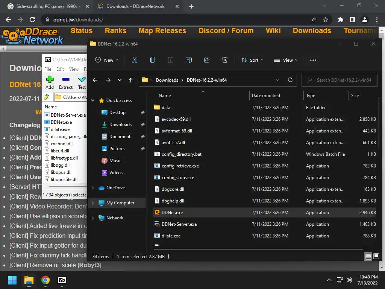Click Downloads in Explorer breadcrumb path
Image resolution: width=385 pixels, height=289 pixels.
click(167, 80)
